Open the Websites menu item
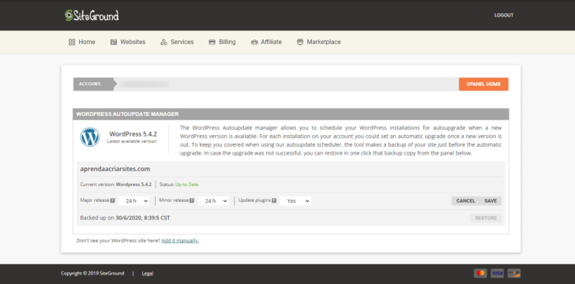Viewport: 575px width, 284px height. click(x=128, y=42)
